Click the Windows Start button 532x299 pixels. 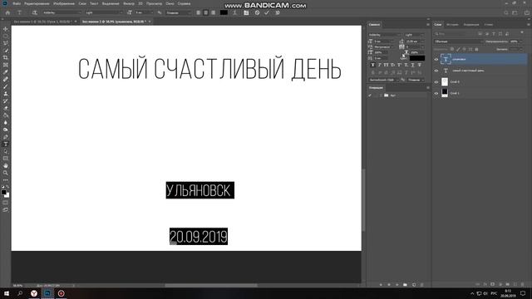(x=7, y=293)
